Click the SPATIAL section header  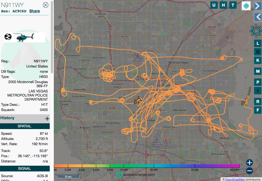point(25,126)
